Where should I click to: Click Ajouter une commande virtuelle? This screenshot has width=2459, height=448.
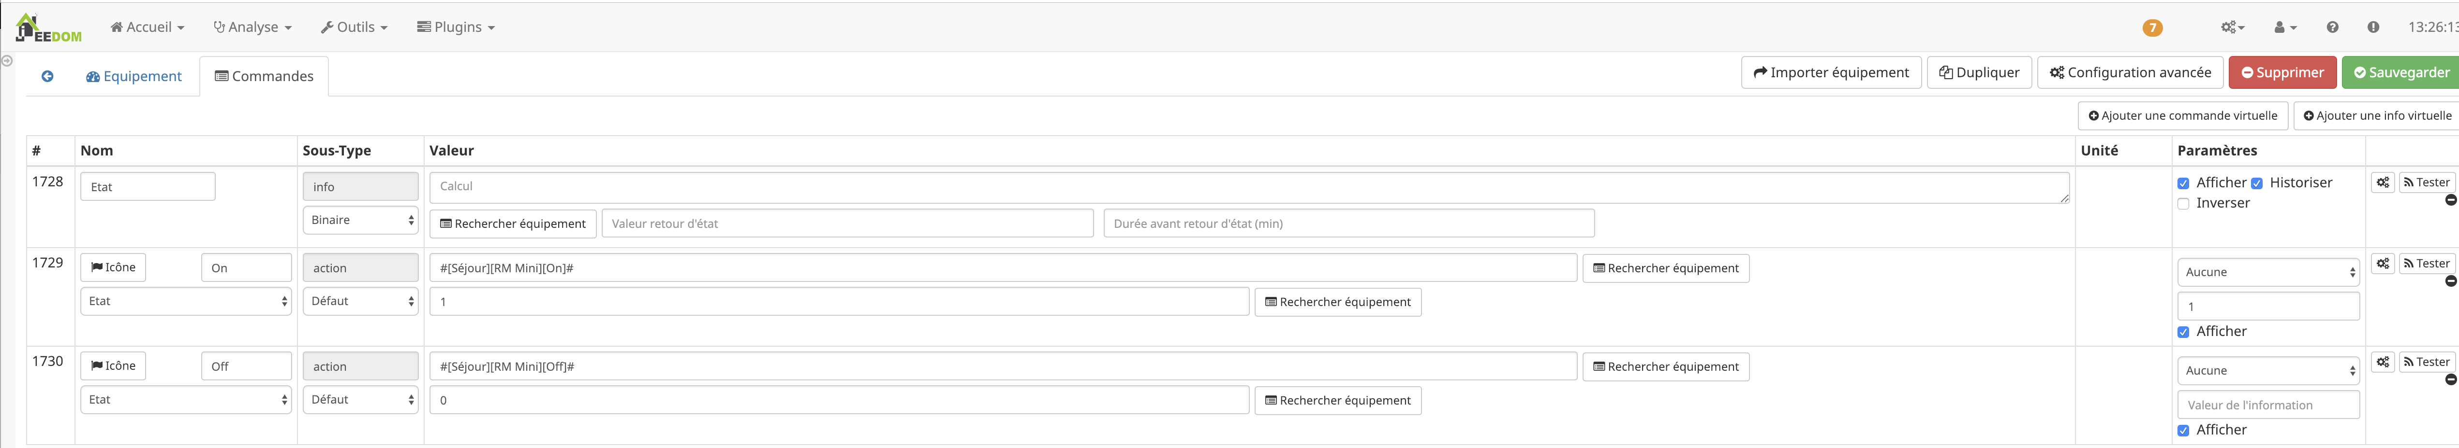pos(2183,115)
